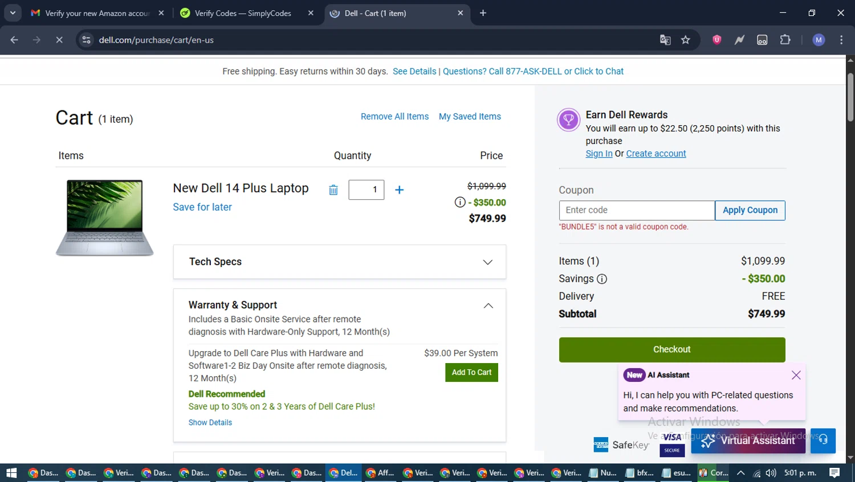Open the browser extensions puzzle icon

click(785, 40)
